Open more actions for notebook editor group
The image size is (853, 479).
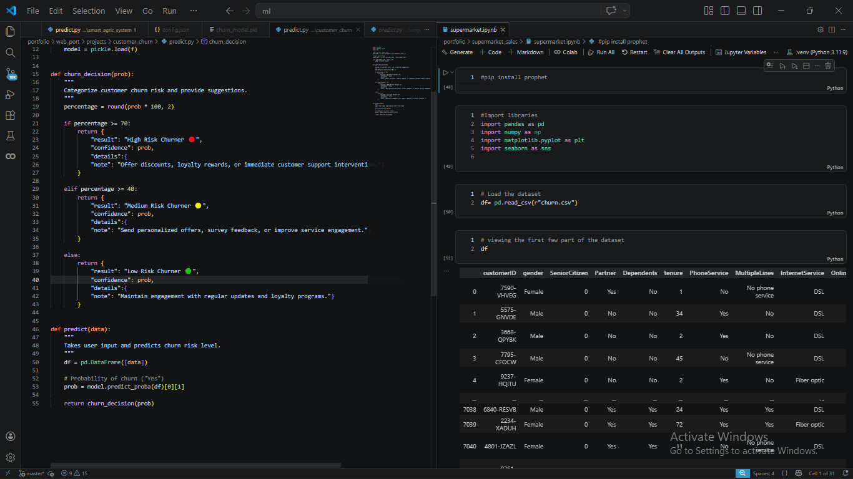843,29
